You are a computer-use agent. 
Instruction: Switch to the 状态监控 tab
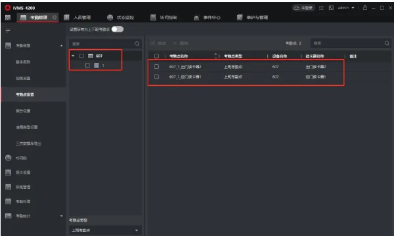[x=121, y=17]
